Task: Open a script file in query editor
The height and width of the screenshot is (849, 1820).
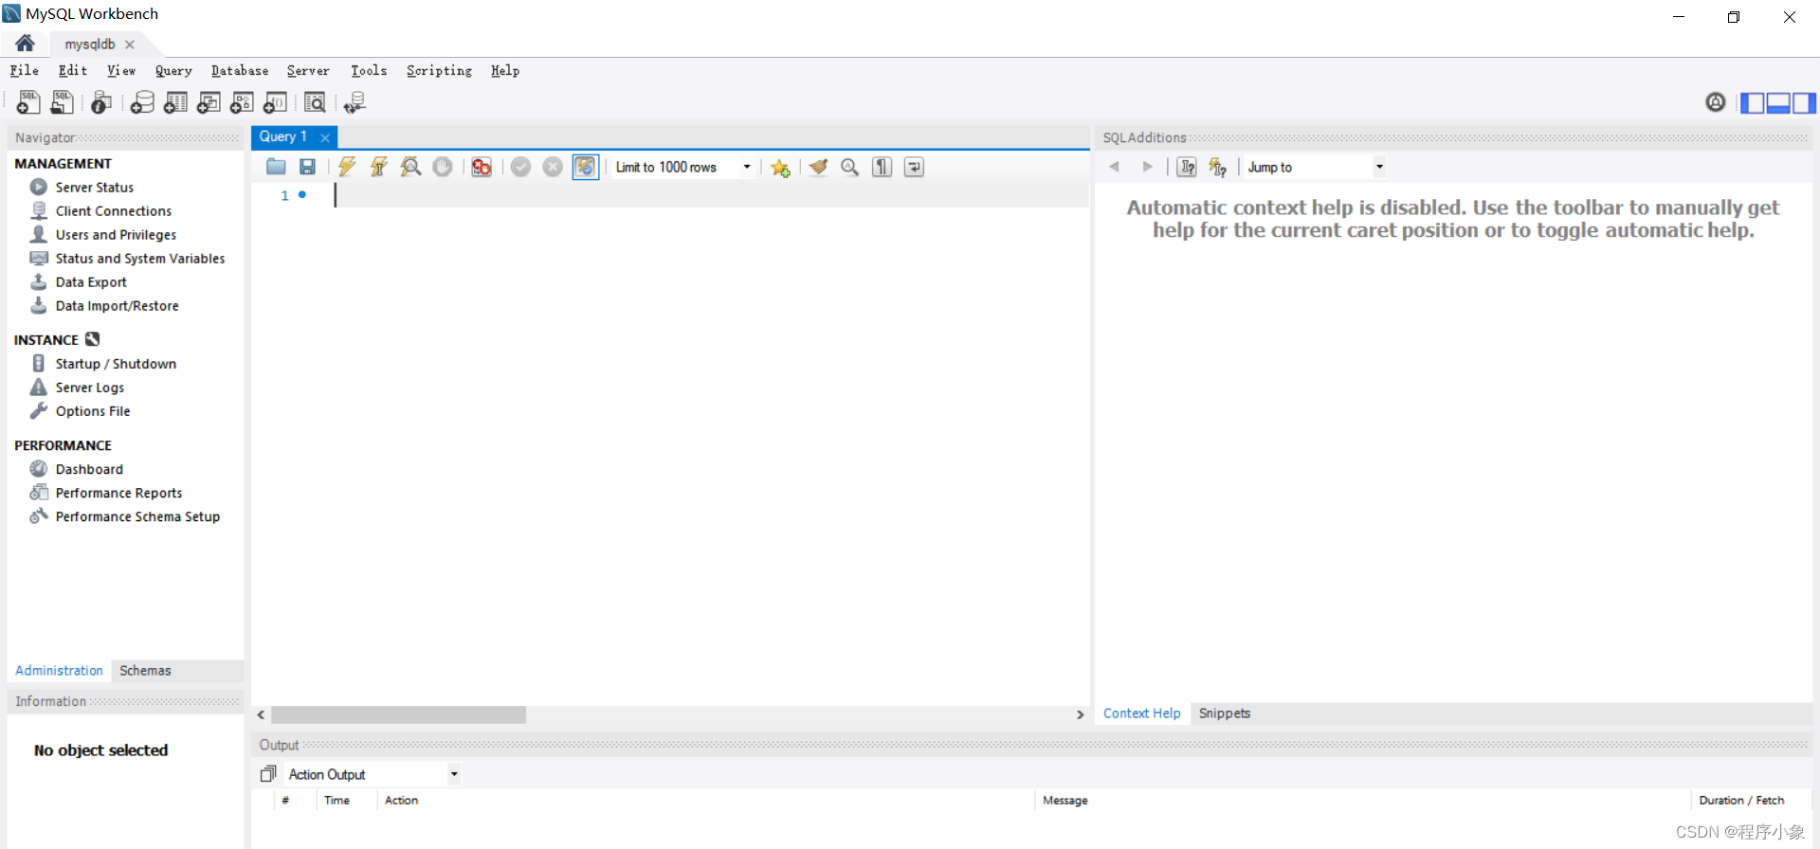Action: click(x=276, y=167)
